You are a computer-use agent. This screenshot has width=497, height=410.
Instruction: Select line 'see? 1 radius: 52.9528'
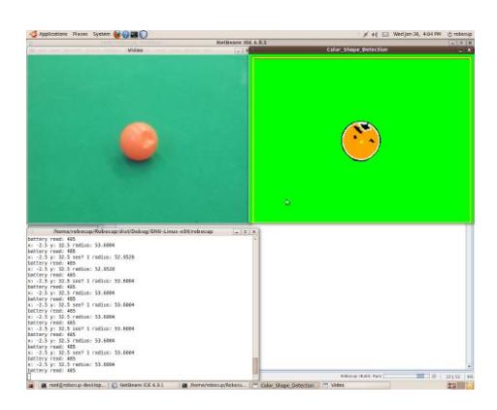coord(81,257)
